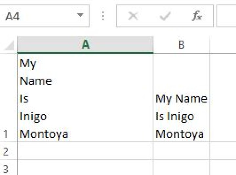Click empty cell B3
This screenshot has width=236, height=175.
click(x=181, y=167)
